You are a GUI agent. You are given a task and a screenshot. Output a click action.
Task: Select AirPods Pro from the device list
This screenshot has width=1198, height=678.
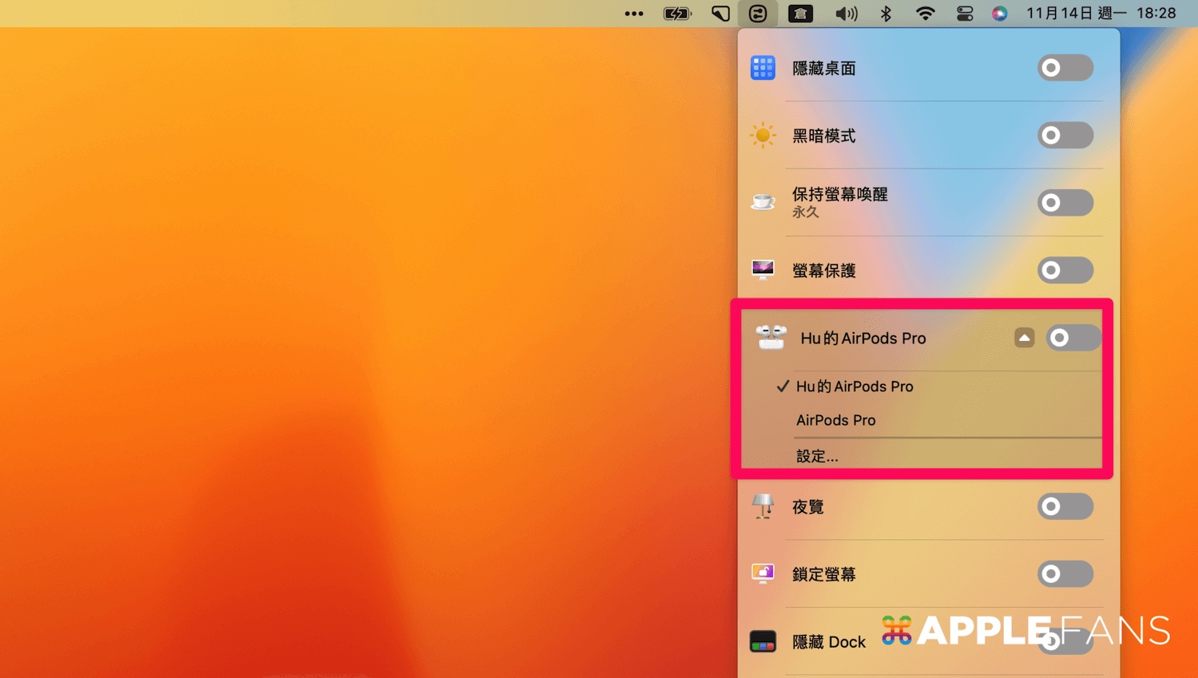click(x=836, y=420)
